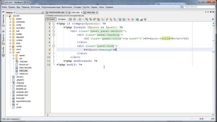Screen dimensions: 217x122
Task: Open the Файл menu
Action: click(4, 7)
